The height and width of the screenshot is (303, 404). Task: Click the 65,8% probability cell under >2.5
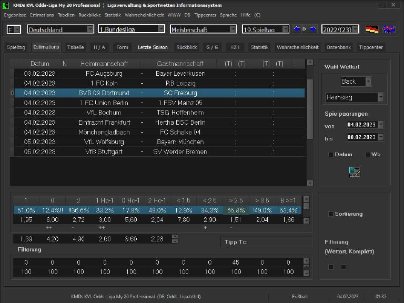tap(236, 210)
